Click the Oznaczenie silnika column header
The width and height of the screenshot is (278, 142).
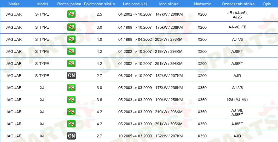pos(238,4)
